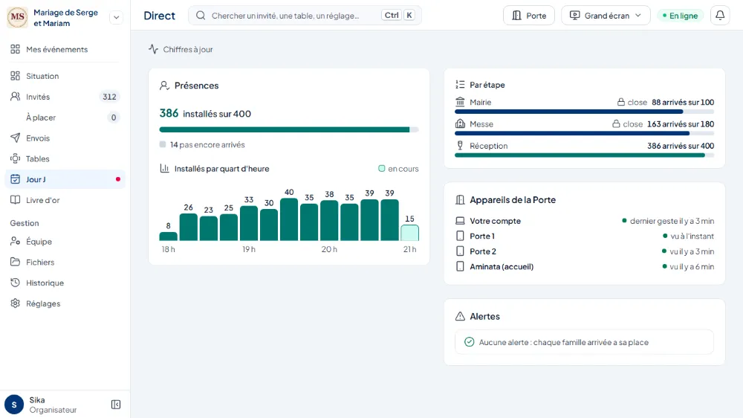The width and height of the screenshot is (743, 418).
Task: Click the device icon for Porte 1
Action: tap(460, 237)
